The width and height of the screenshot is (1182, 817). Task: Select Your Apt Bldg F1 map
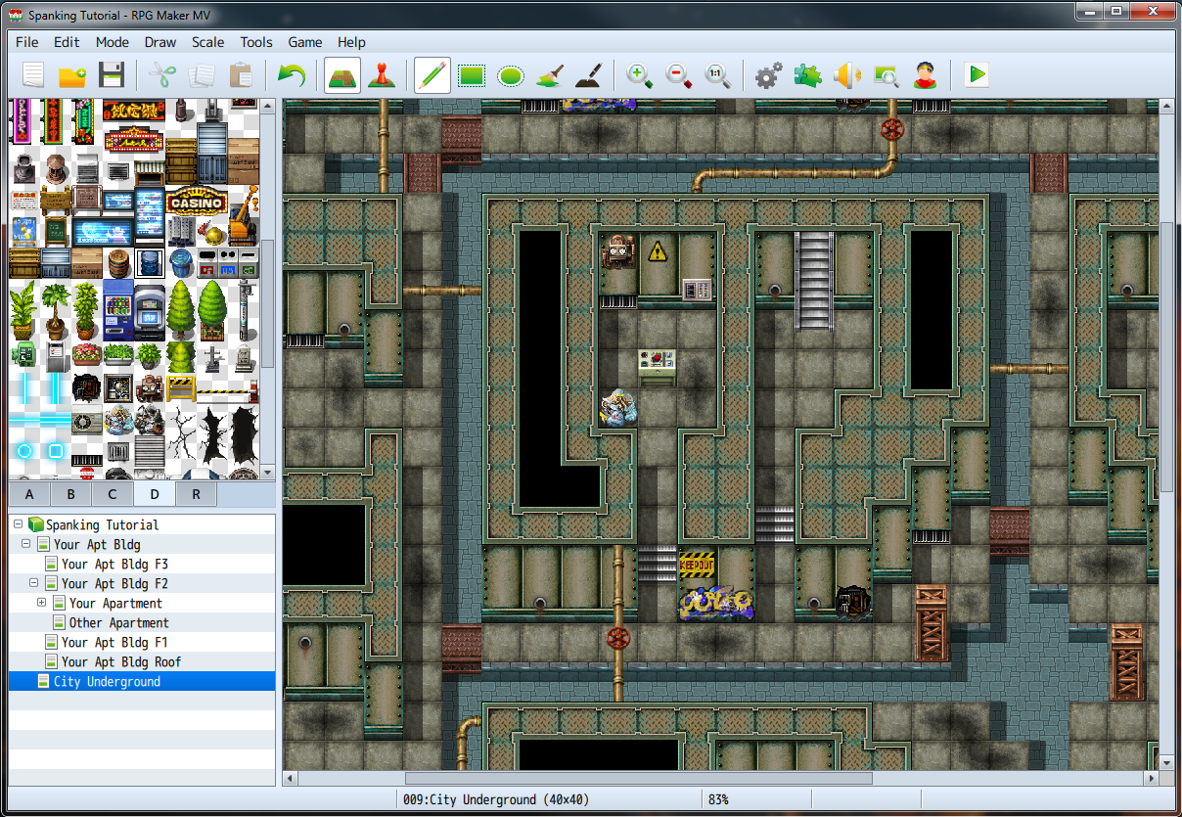114,642
